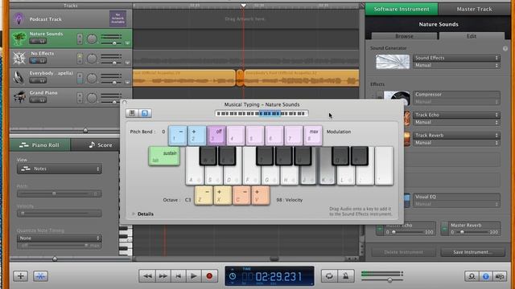Click the Sound Generator instrument thumbnail

pos(393,62)
